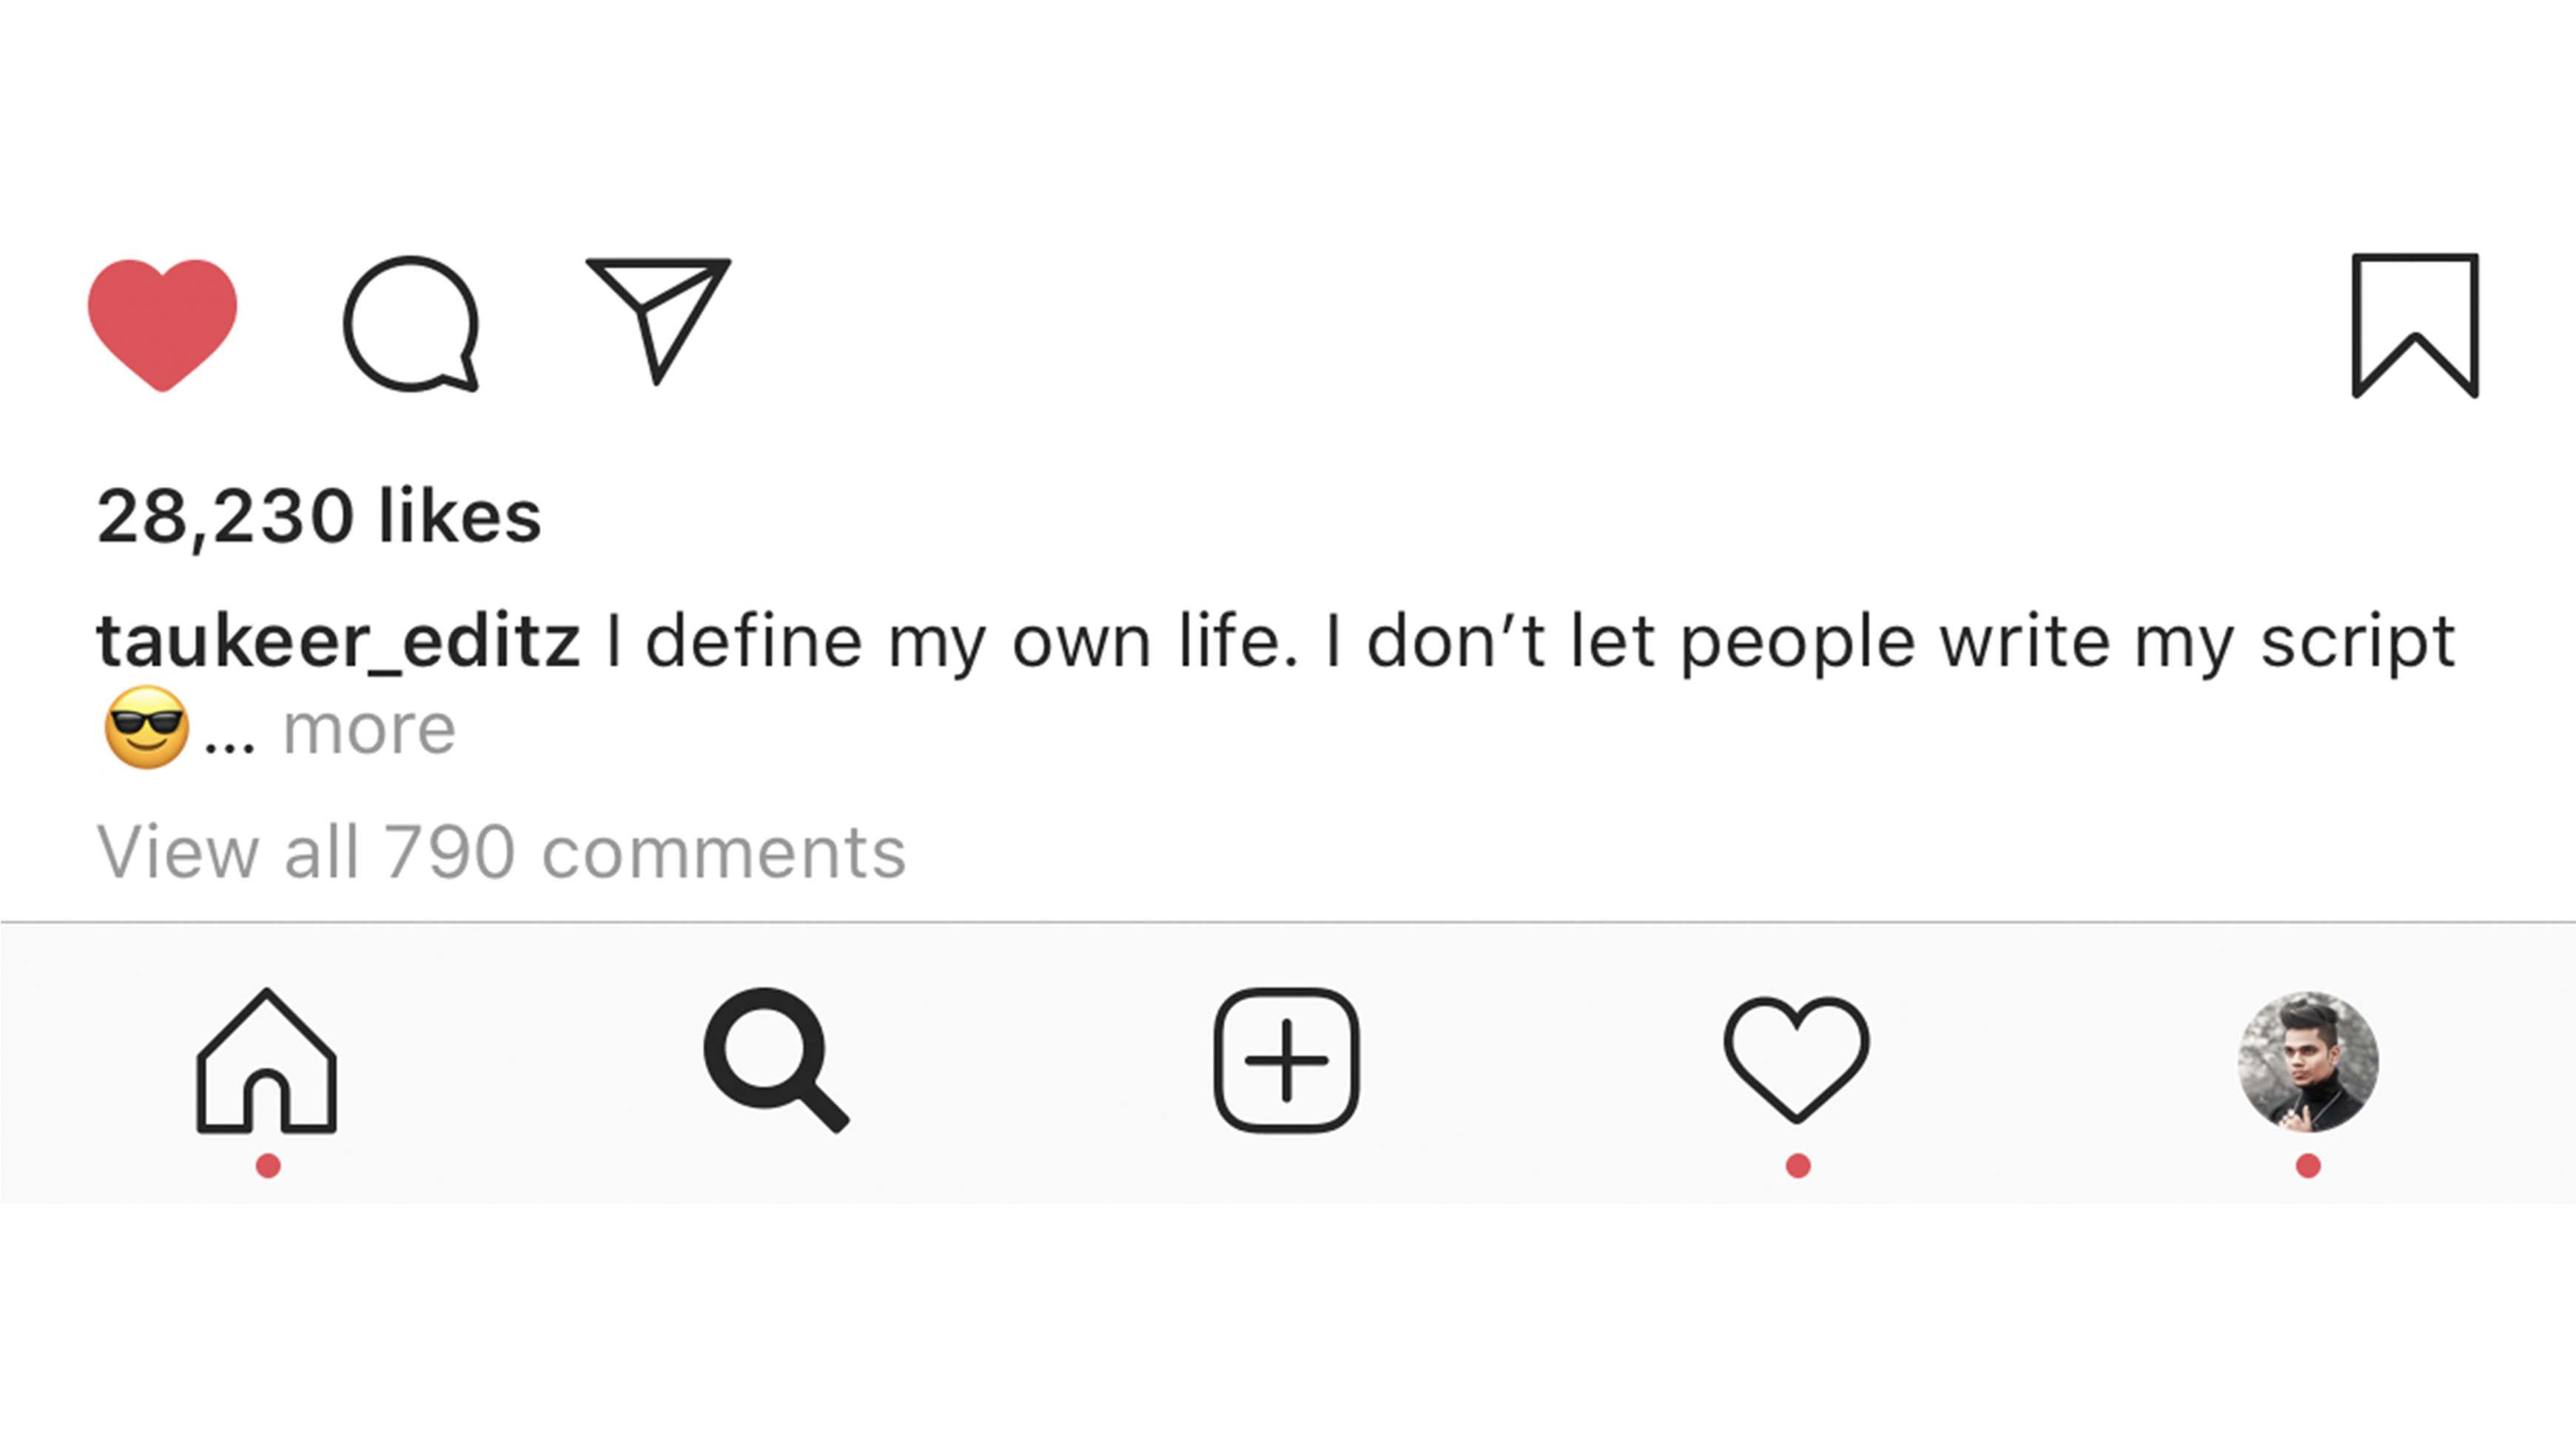2576x1455 pixels.
Task: Click red notification dot under Home icon
Action: 268,1166
